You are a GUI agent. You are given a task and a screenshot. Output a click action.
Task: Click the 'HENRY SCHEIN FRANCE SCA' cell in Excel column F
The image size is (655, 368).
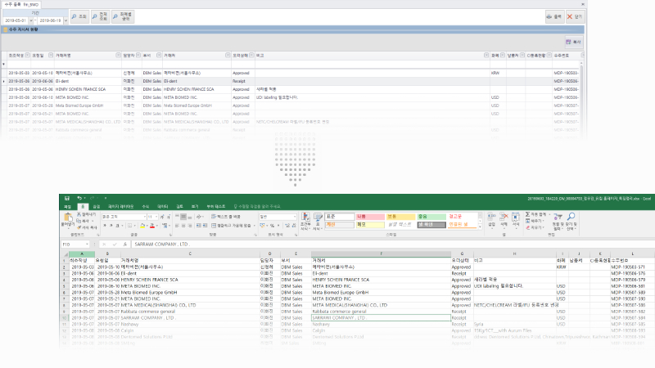click(381, 280)
